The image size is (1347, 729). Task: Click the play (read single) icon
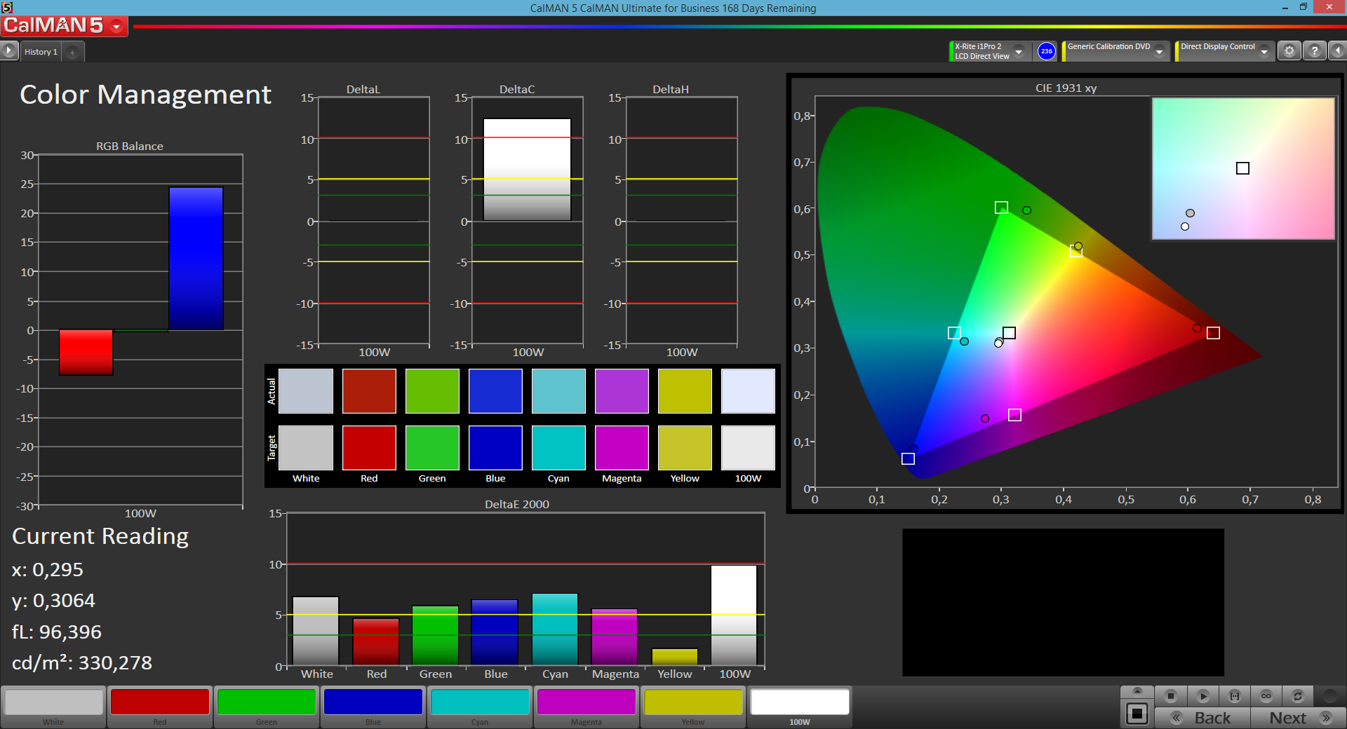[x=1202, y=696]
